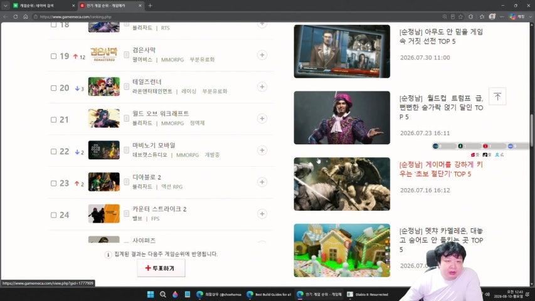535x301 pixels.
Task: Open the info document icon beside 디아블로 2
Action: pos(126,182)
